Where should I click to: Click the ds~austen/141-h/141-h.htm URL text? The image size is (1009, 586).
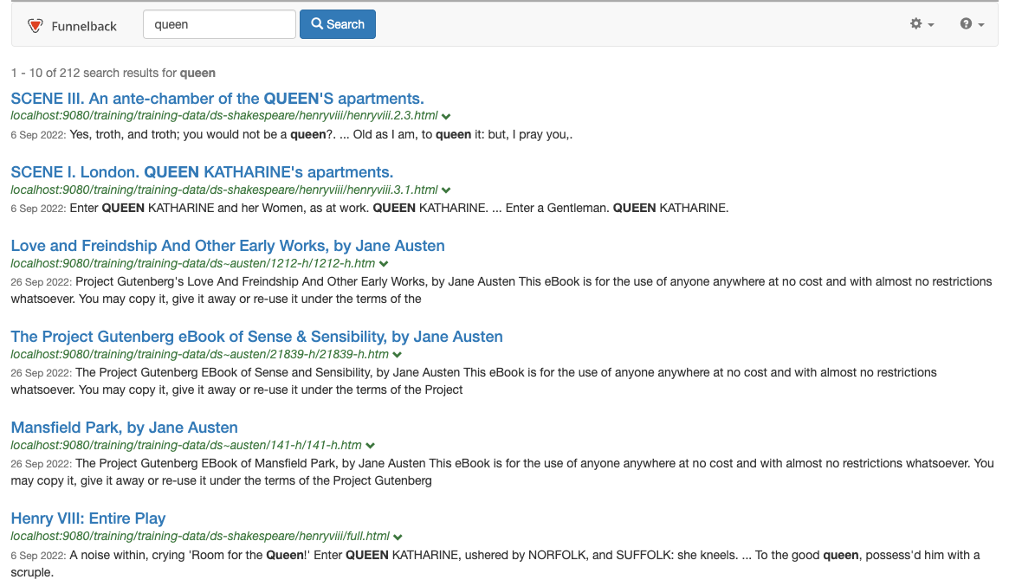pyautogui.click(x=186, y=445)
